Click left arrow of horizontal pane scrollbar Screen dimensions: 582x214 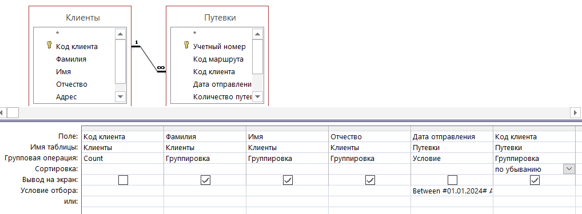click(3, 112)
